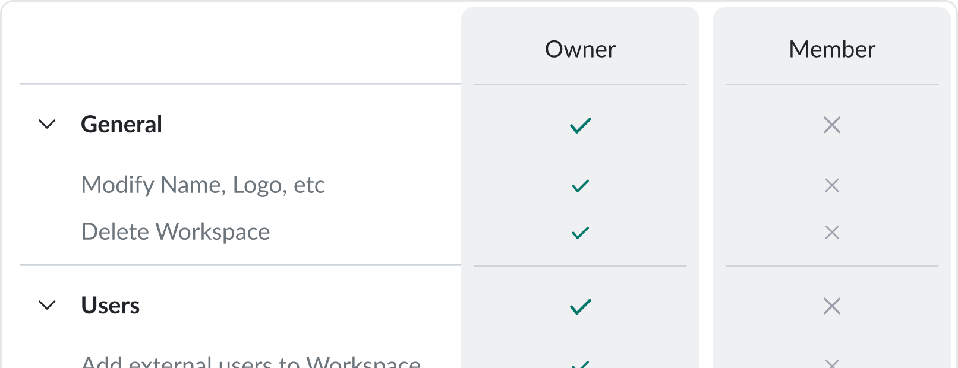The width and height of the screenshot is (958, 368).
Task: Toggle Member cross for Modify Name, Logo
Action: (832, 185)
